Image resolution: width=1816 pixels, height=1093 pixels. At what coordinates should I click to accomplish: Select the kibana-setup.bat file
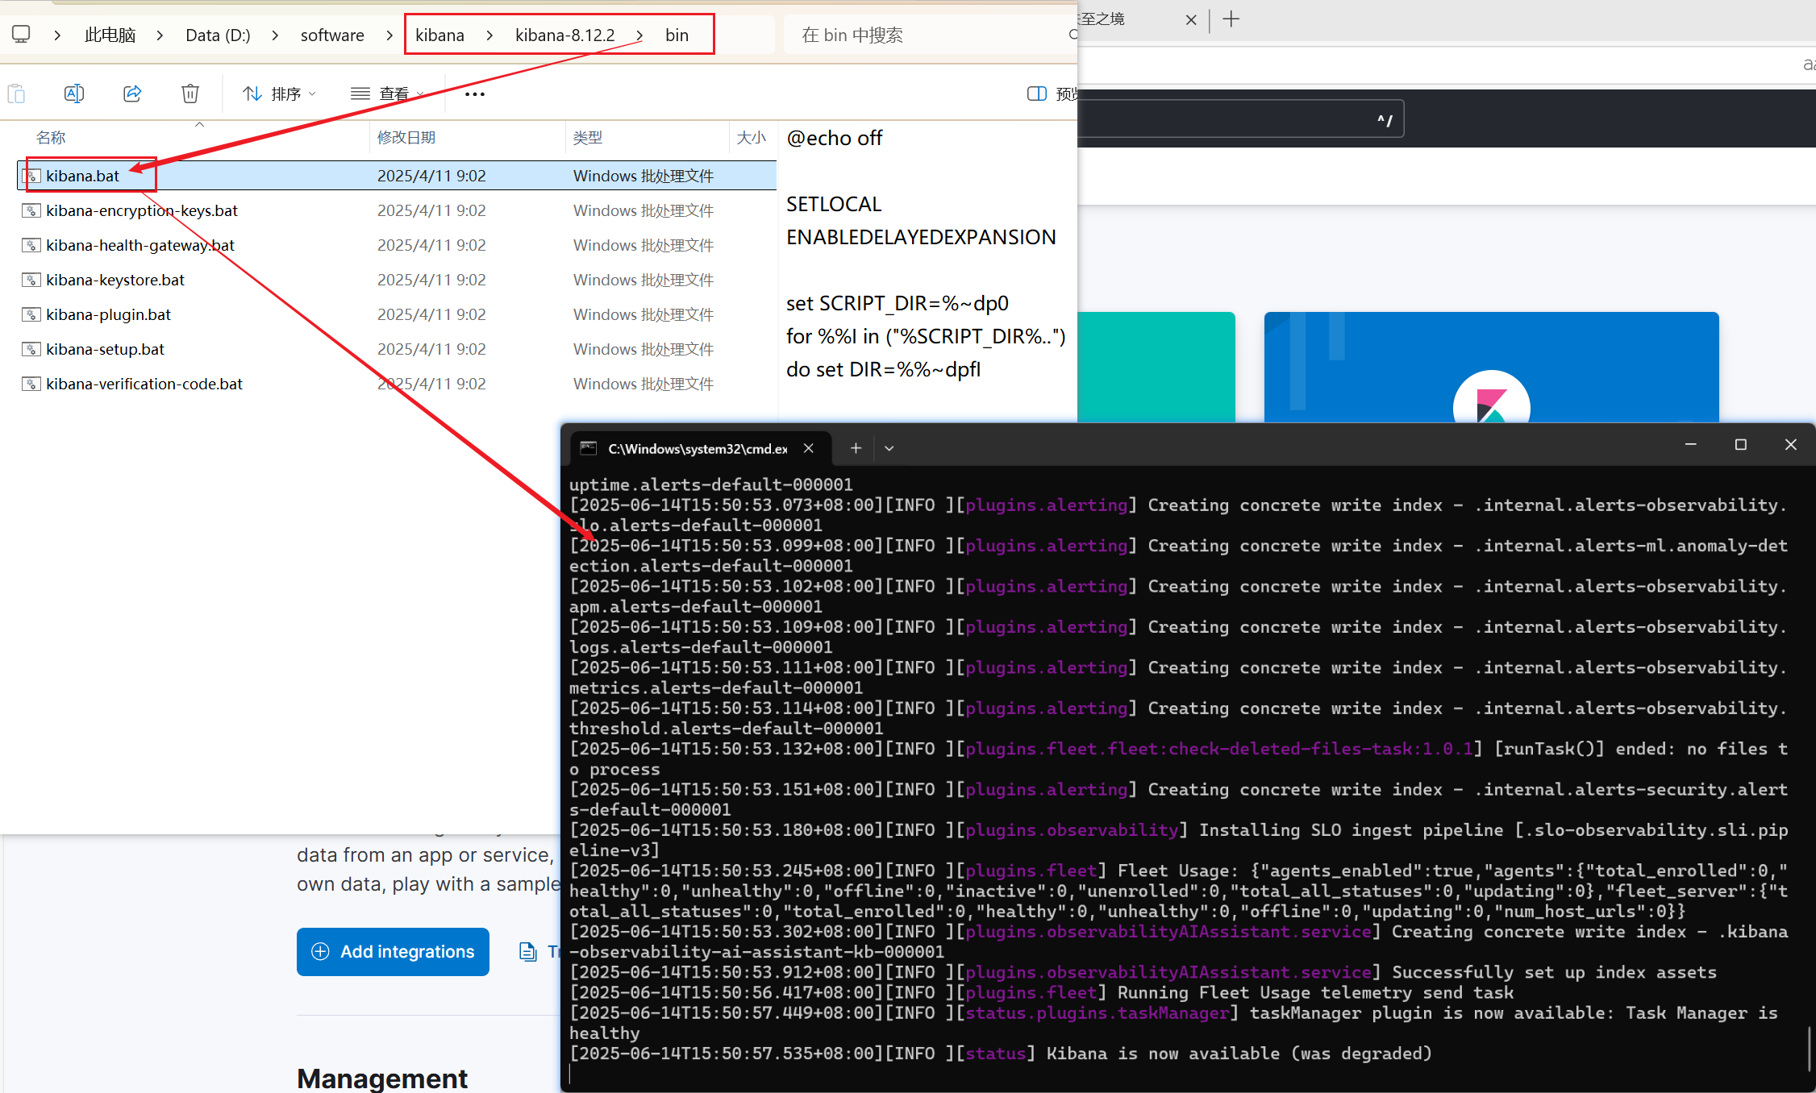point(105,349)
